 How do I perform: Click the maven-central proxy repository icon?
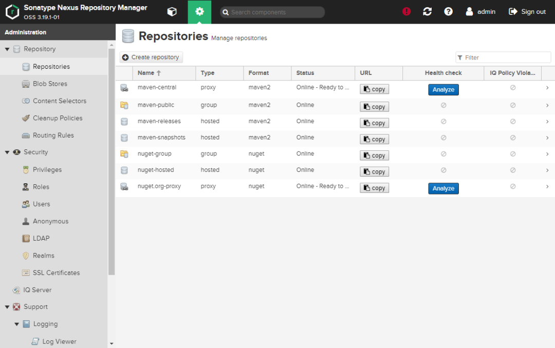tap(124, 88)
